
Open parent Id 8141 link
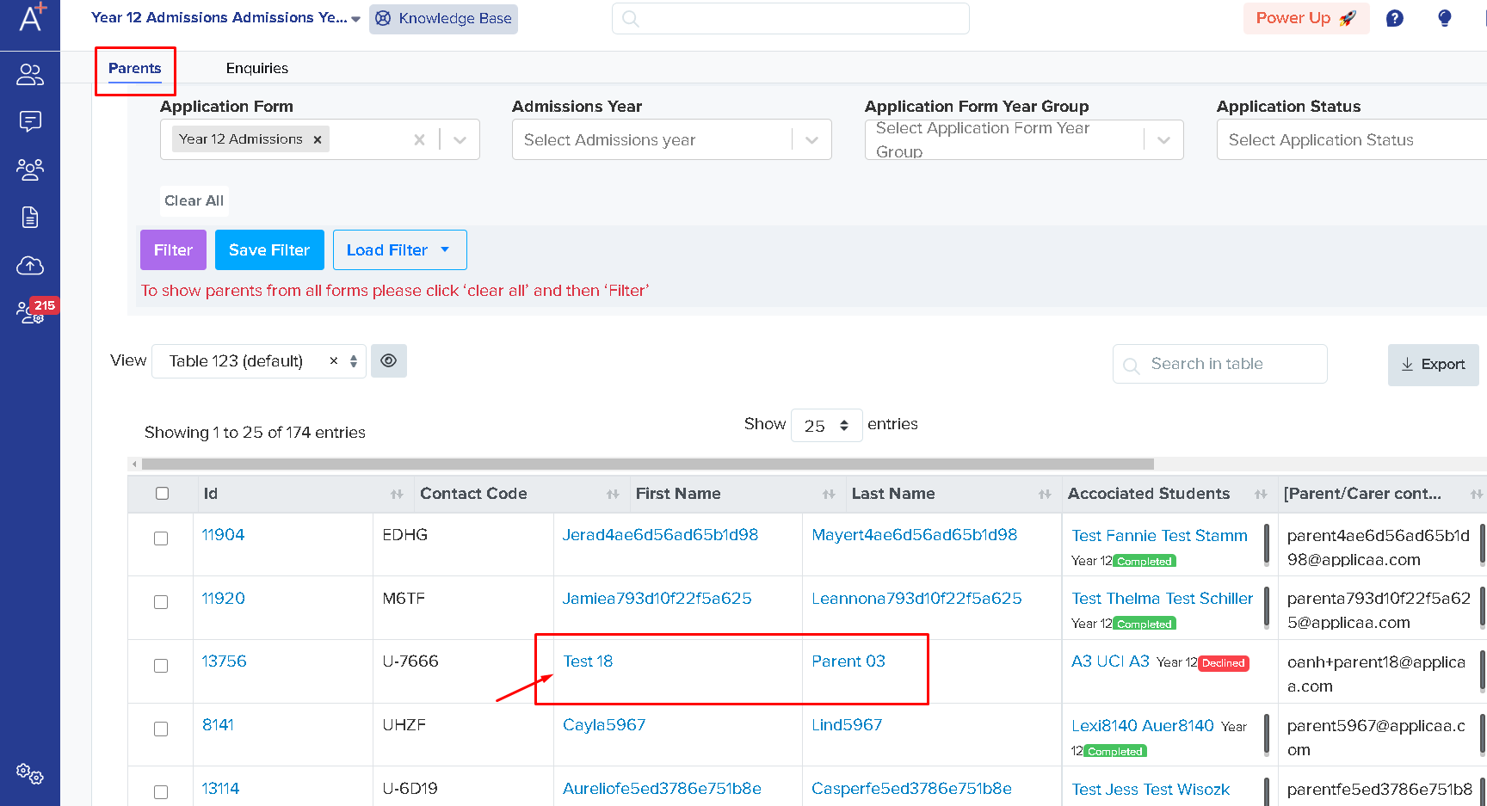coord(218,725)
